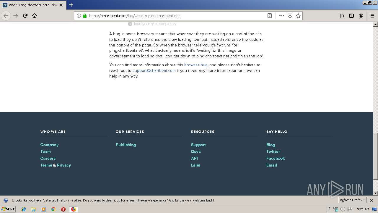The height and width of the screenshot is (213, 378).
Task: Open the page actions menu
Action: [282, 16]
